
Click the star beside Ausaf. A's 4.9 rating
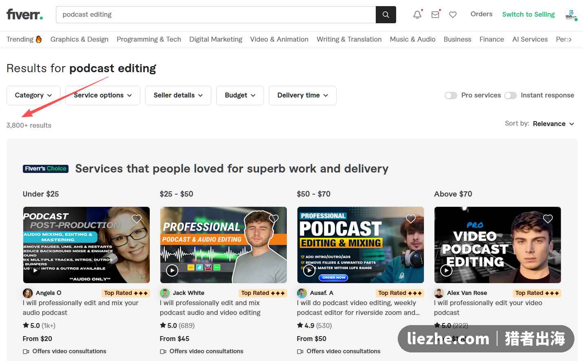[x=300, y=325]
